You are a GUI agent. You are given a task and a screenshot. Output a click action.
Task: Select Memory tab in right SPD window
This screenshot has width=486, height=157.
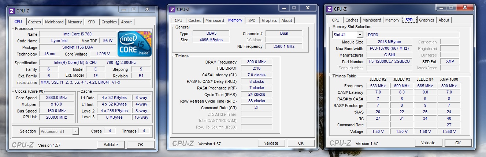click(x=392, y=20)
